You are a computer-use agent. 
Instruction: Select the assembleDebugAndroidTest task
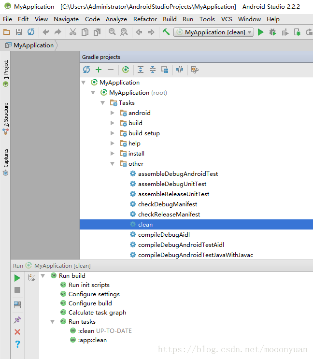pyautogui.click(x=178, y=174)
